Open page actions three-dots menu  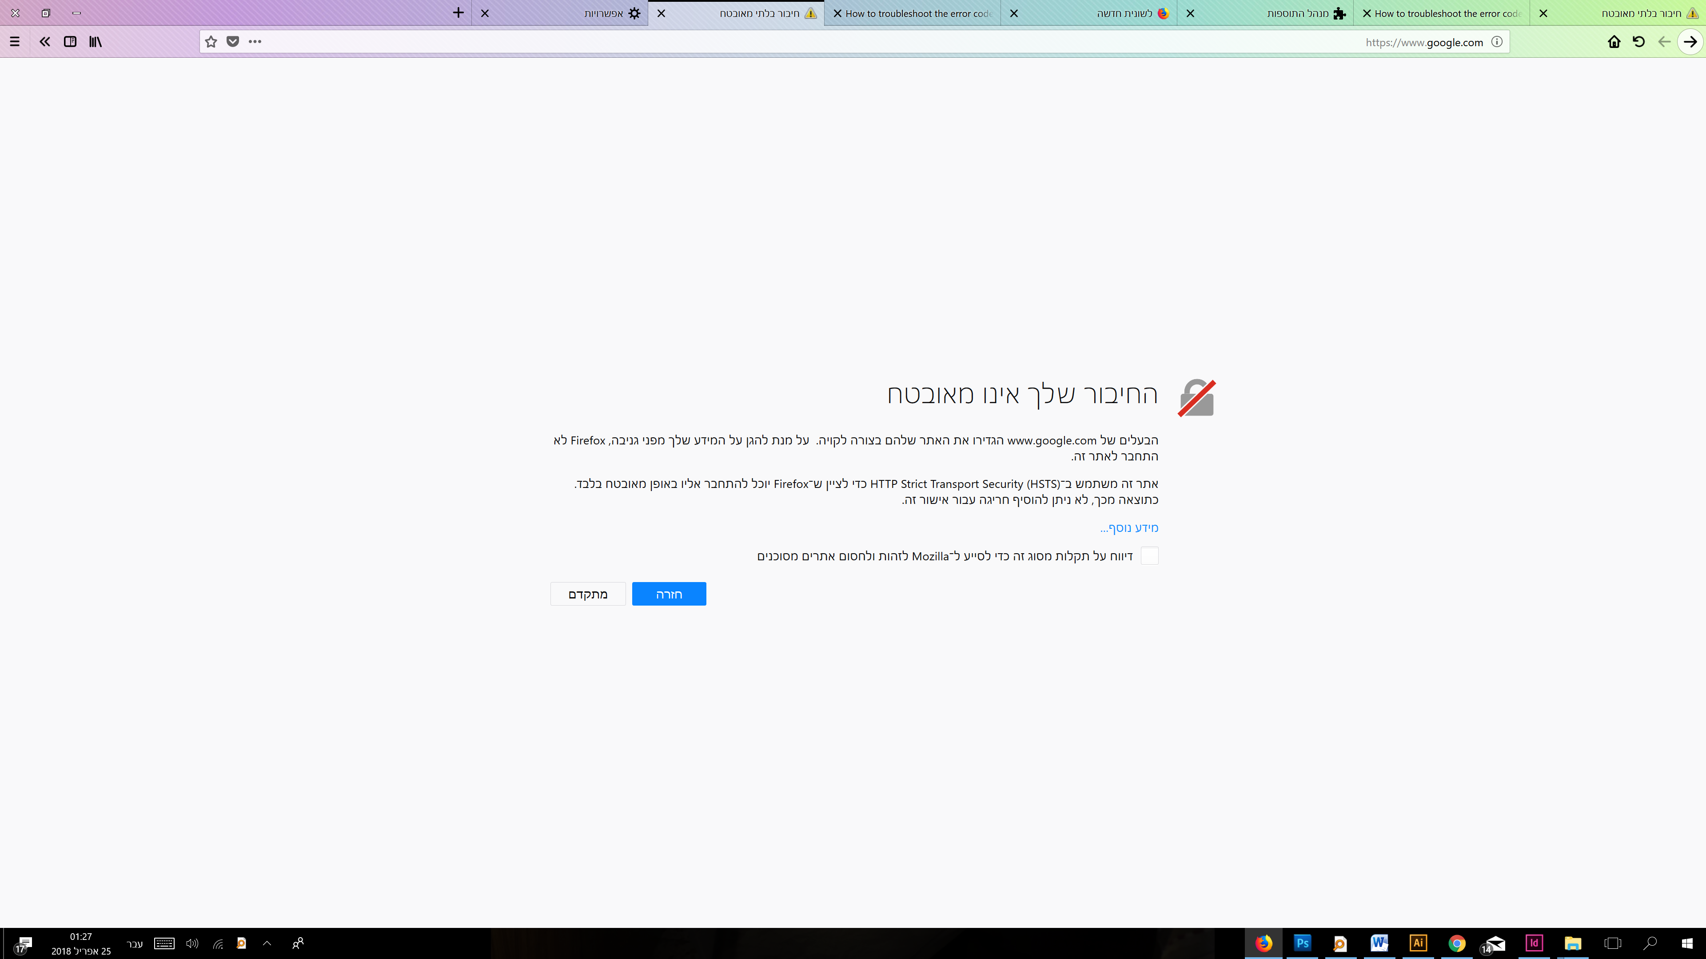pos(255,42)
